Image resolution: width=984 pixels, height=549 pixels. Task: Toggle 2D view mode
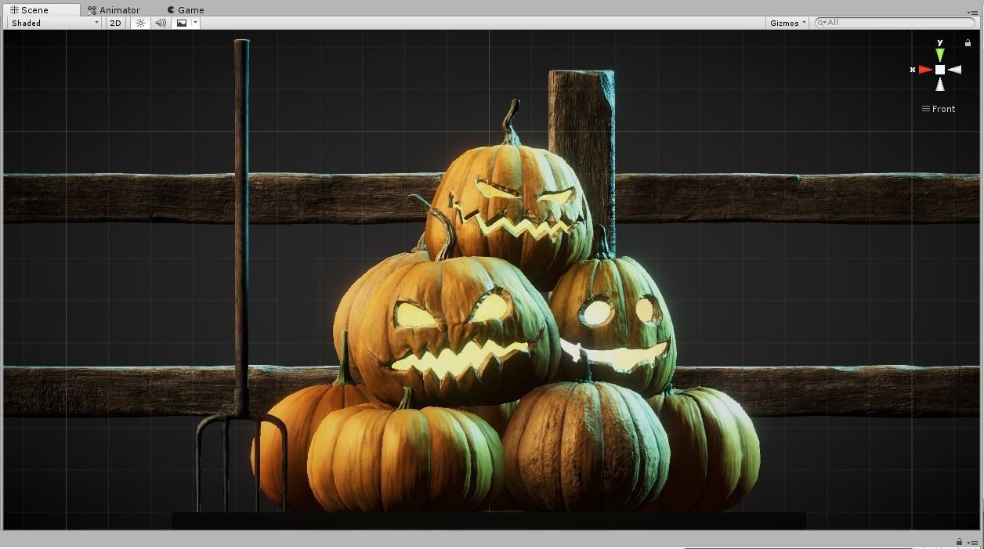pos(115,23)
